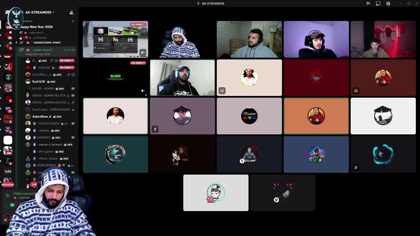The width and height of the screenshot is (420, 236).
Task: Select member Hmstr_Gamer
Action: (50, 158)
